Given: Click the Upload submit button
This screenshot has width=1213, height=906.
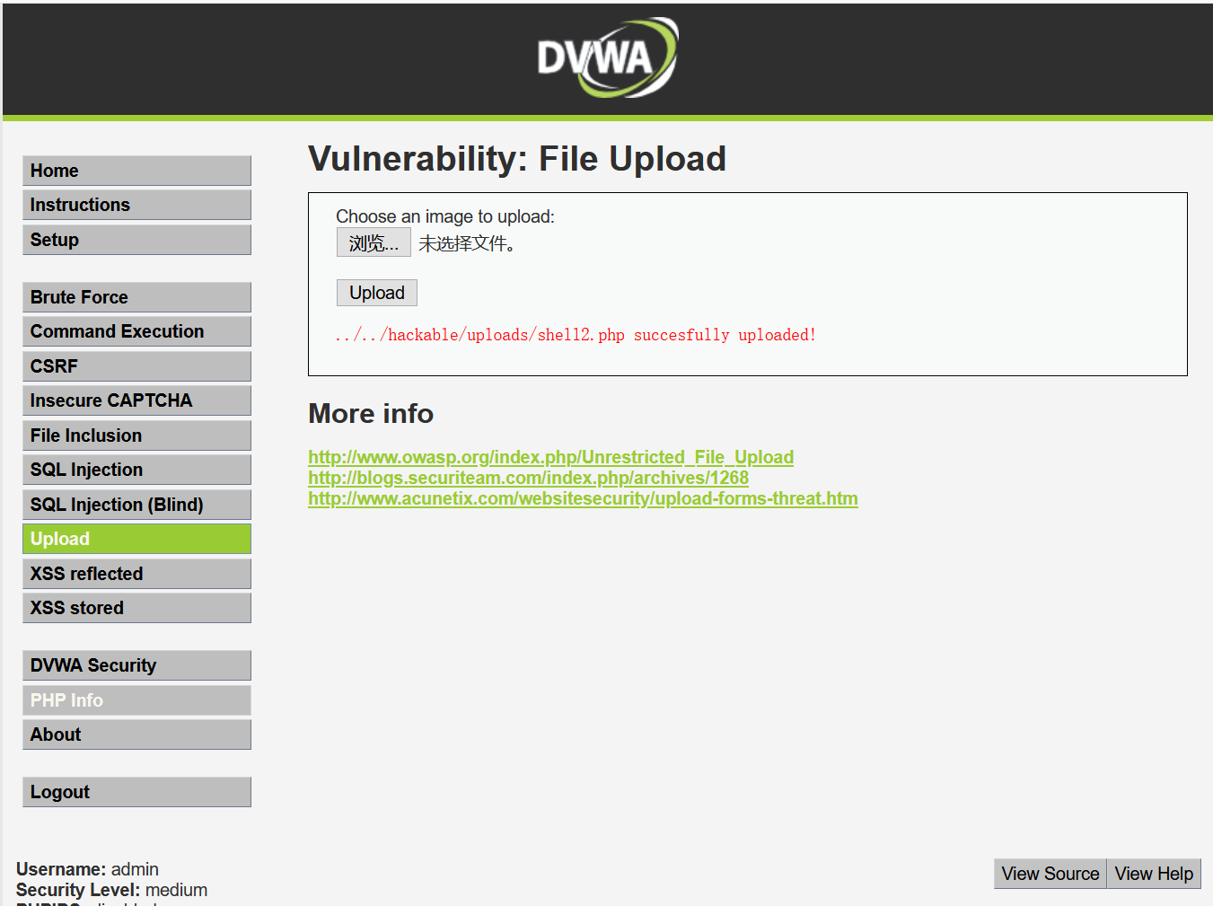Looking at the screenshot, I should pyautogui.click(x=377, y=293).
